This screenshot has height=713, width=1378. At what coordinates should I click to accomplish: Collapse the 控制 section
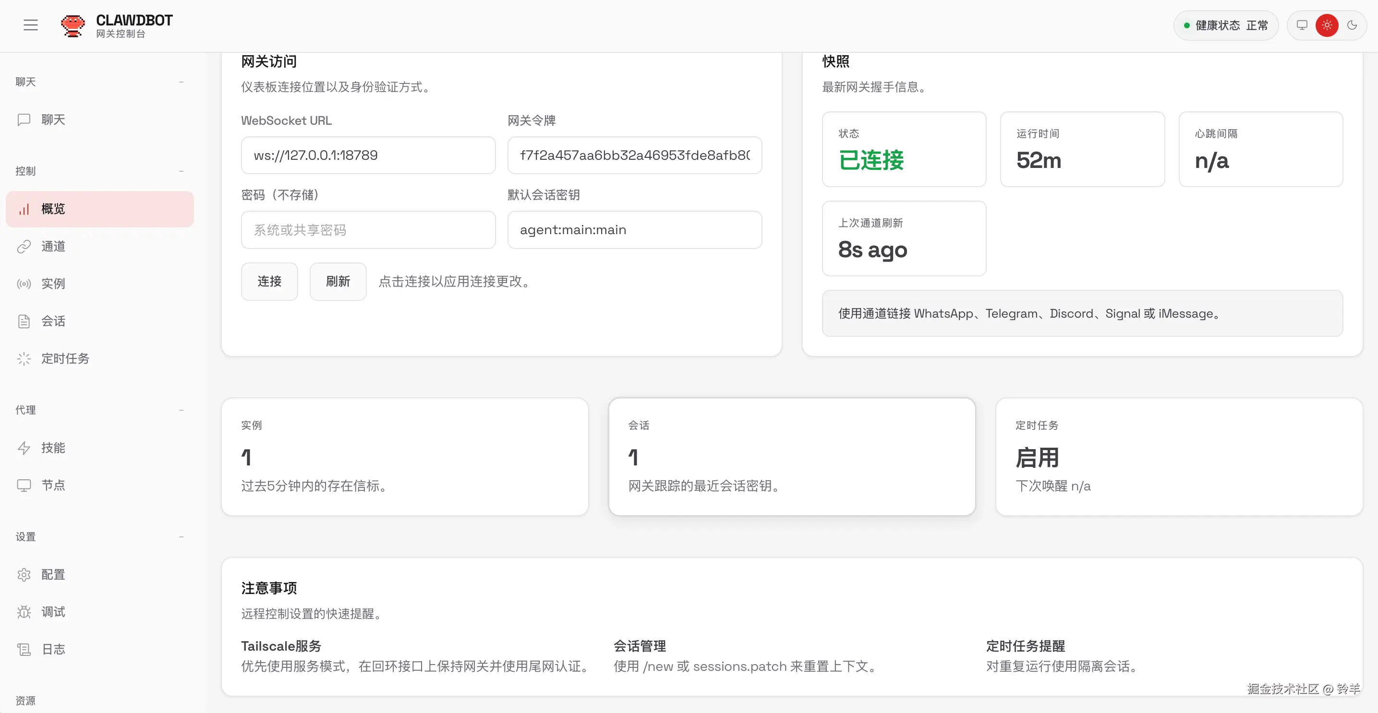point(181,170)
